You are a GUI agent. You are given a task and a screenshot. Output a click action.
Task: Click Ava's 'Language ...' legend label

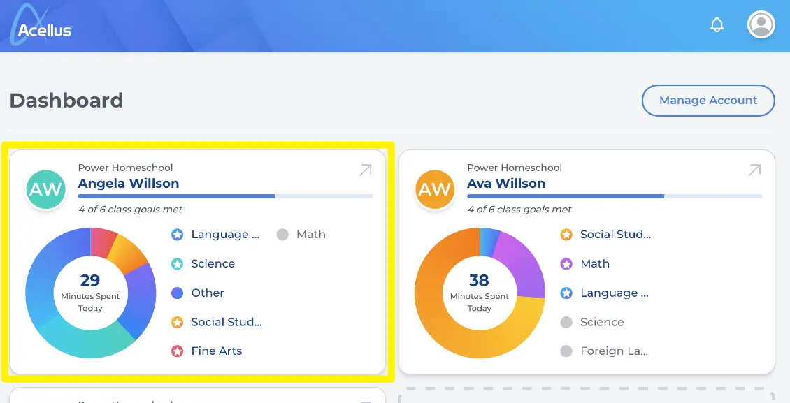click(x=614, y=293)
